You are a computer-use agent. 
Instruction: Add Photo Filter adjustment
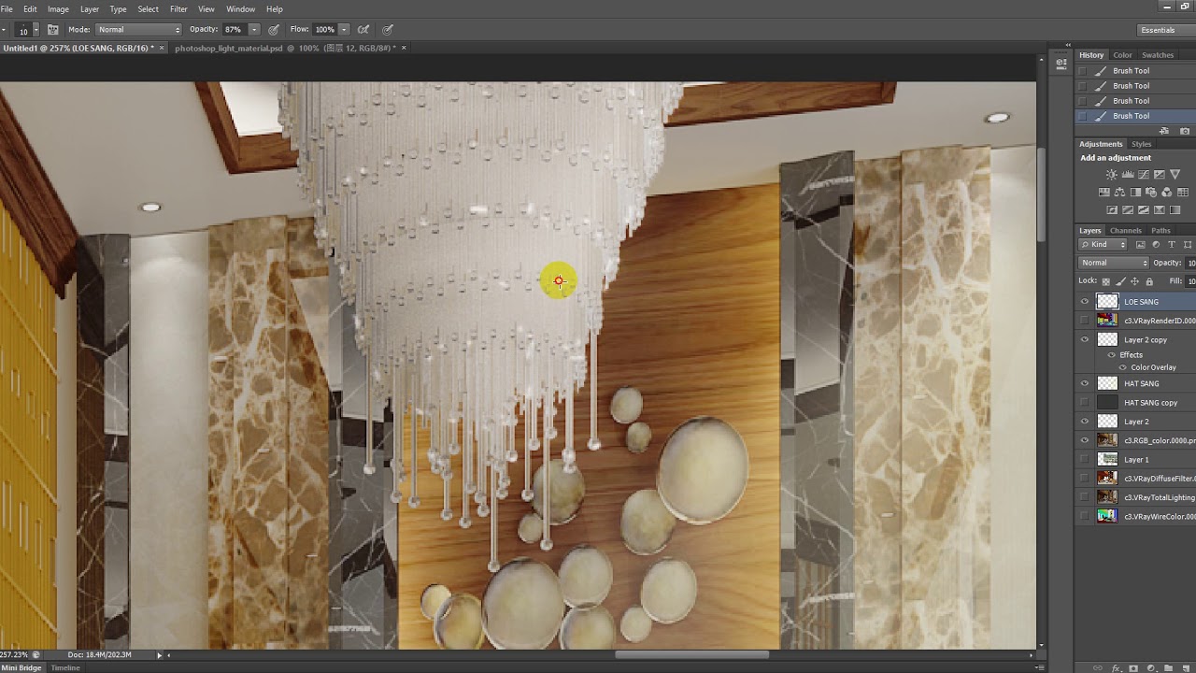1153,193
